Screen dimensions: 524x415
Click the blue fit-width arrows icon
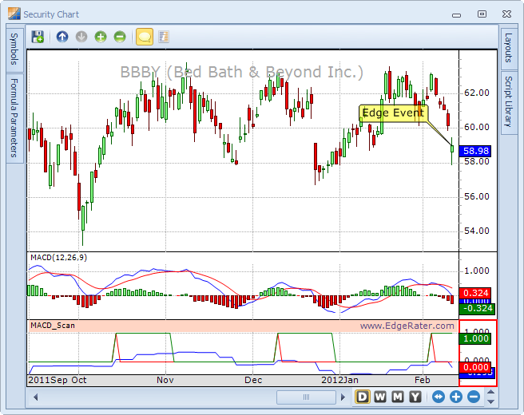tap(438, 397)
